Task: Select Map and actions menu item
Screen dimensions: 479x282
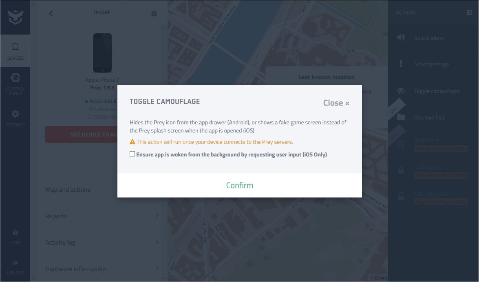Action: tap(68, 190)
